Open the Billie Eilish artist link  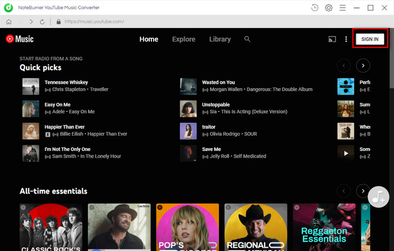point(71,134)
